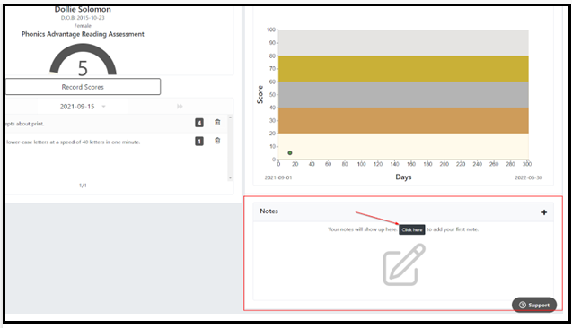The image size is (572, 328).
Task: Select the score badge showing 1
Action: pyautogui.click(x=199, y=141)
